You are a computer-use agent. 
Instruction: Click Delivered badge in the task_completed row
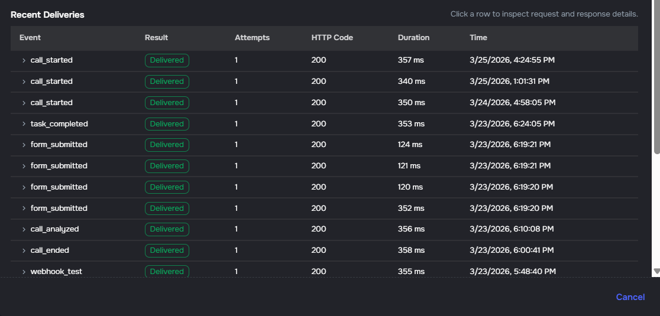[167, 124]
